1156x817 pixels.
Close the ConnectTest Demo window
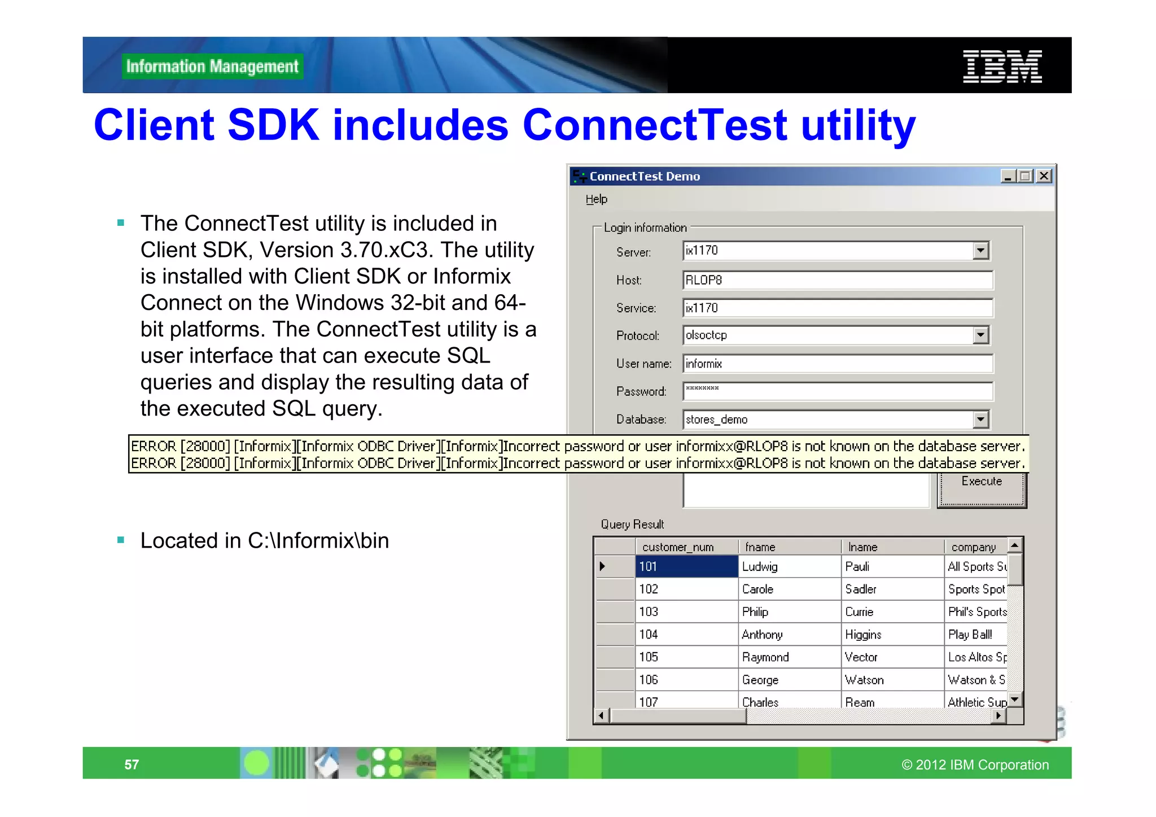[1044, 176]
